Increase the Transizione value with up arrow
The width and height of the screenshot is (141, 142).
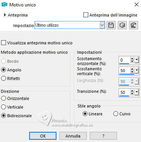click(x=132, y=91)
